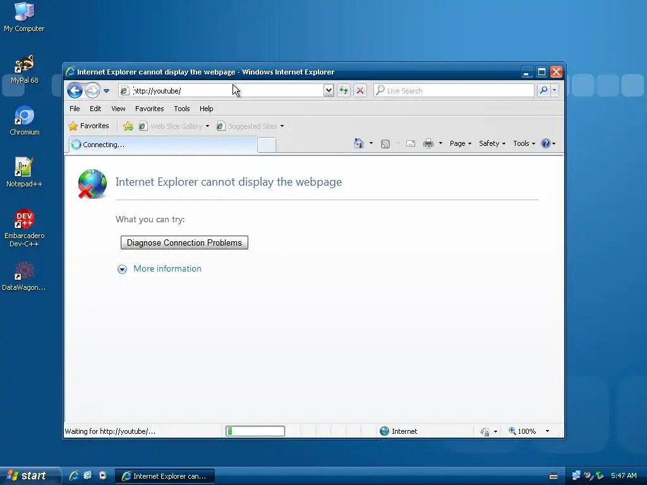Select the Notepad++ desktop shortcut
Screen dimensions: 647x485
[x=24, y=172]
